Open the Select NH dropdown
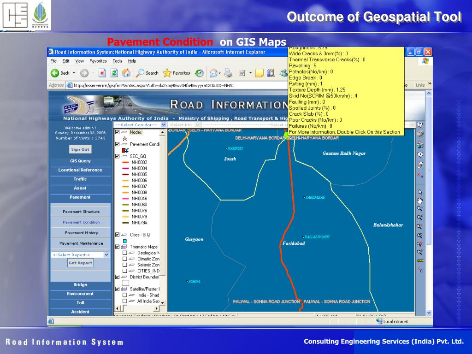 coord(197,124)
